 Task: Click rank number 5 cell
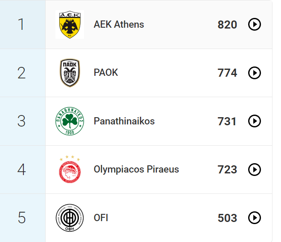[21, 218]
